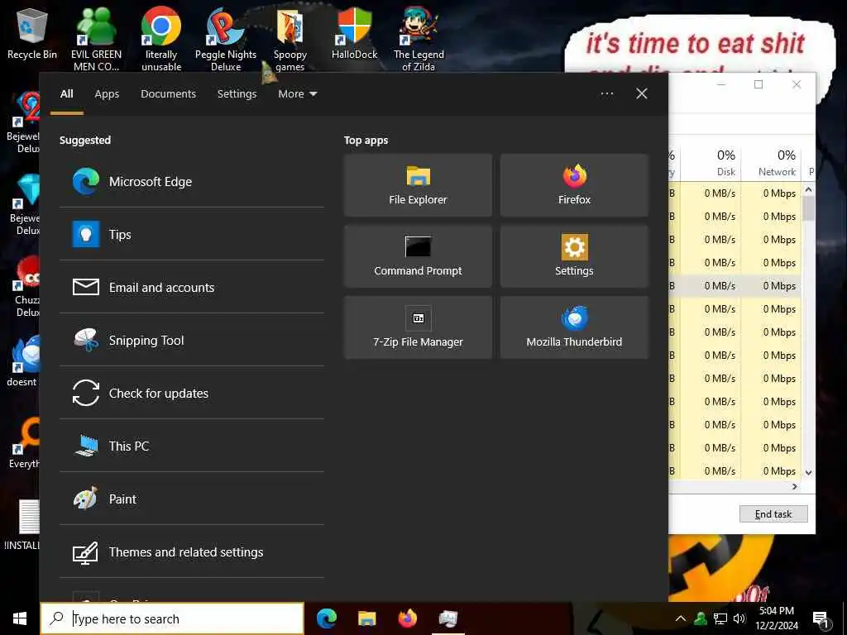Select Peggle Nights Deluxe desktop icon
This screenshot has width=847, height=635.
[x=226, y=39]
